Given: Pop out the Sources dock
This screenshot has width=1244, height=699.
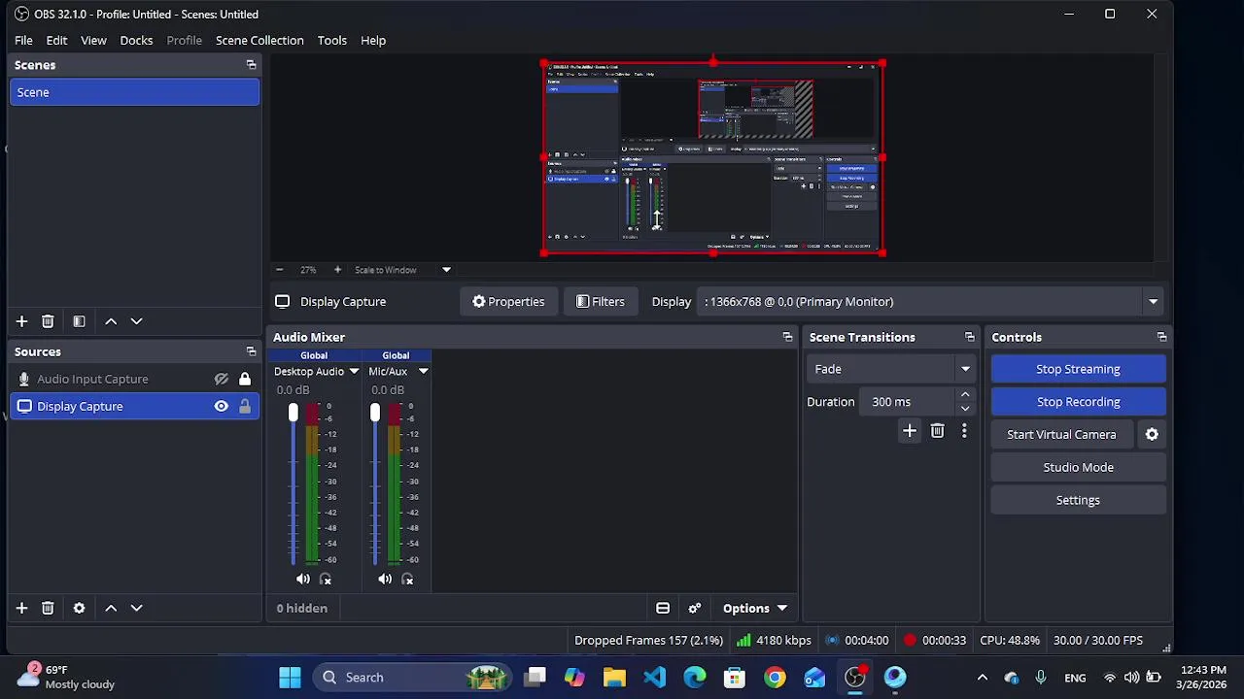Looking at the screenshot, I should coord(251,351).
